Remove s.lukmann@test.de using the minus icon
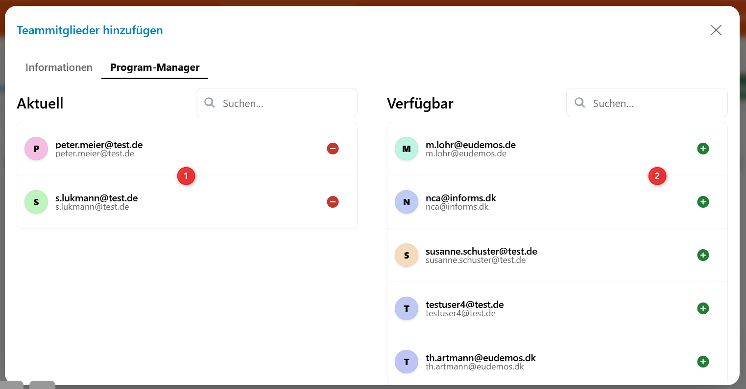Screen dimensions: 746x389 pos(333,201)
